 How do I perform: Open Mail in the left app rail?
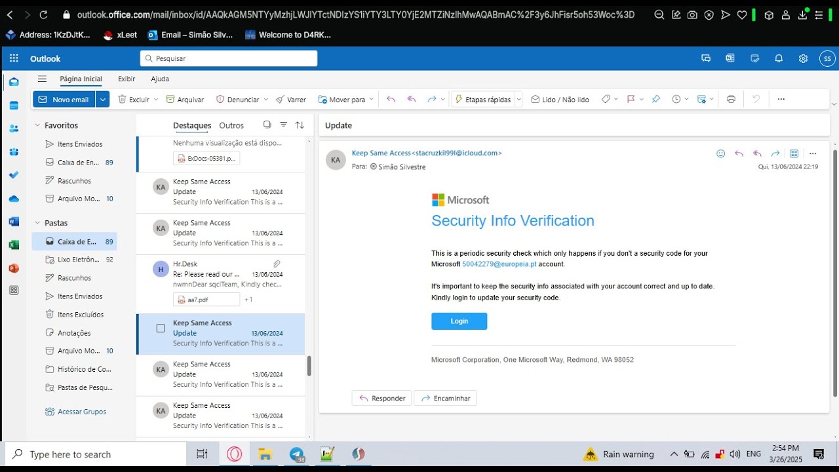pos(14,82)
